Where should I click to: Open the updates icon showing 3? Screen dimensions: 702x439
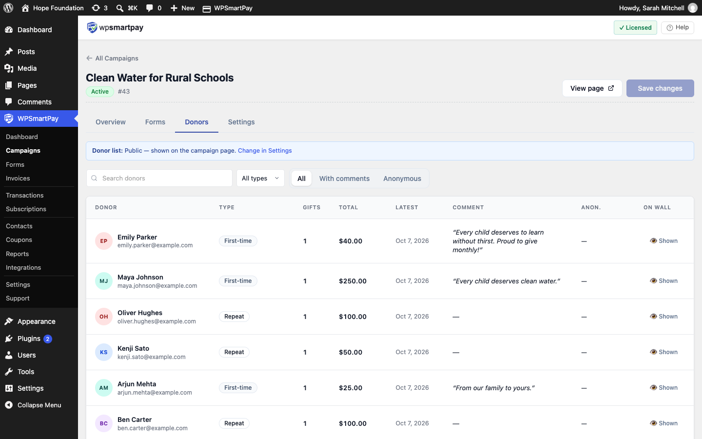pyautogui.click(x=96, y=8)
